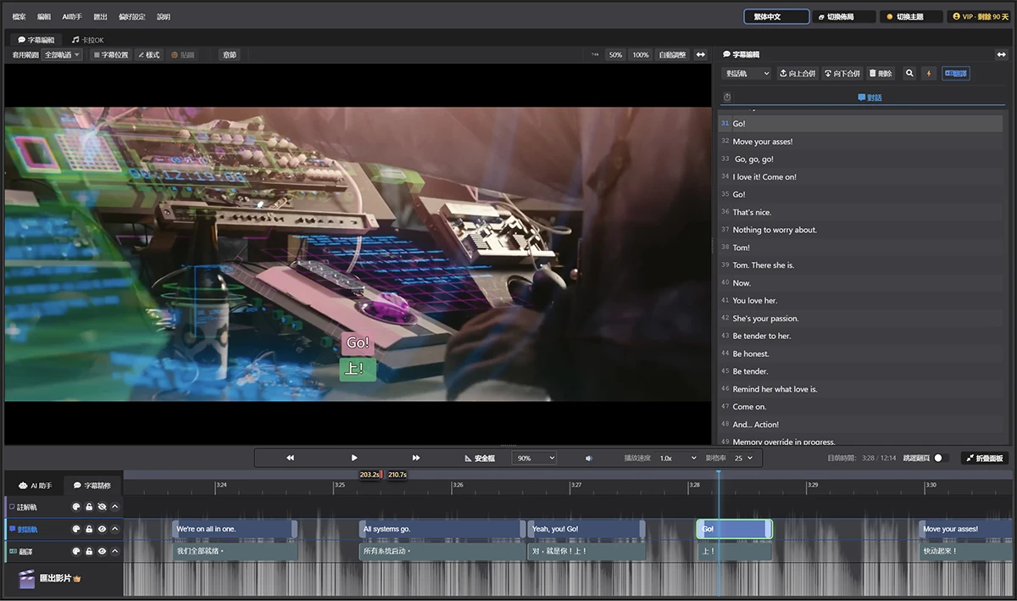Click the style palette icon on 註解軌 track
This screenshot has width=1017, height=601.
click(x=75, y=507)
